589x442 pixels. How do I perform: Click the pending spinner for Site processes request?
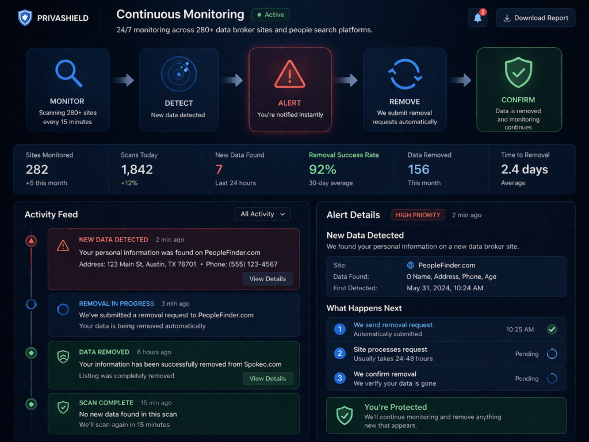point(552,353)
